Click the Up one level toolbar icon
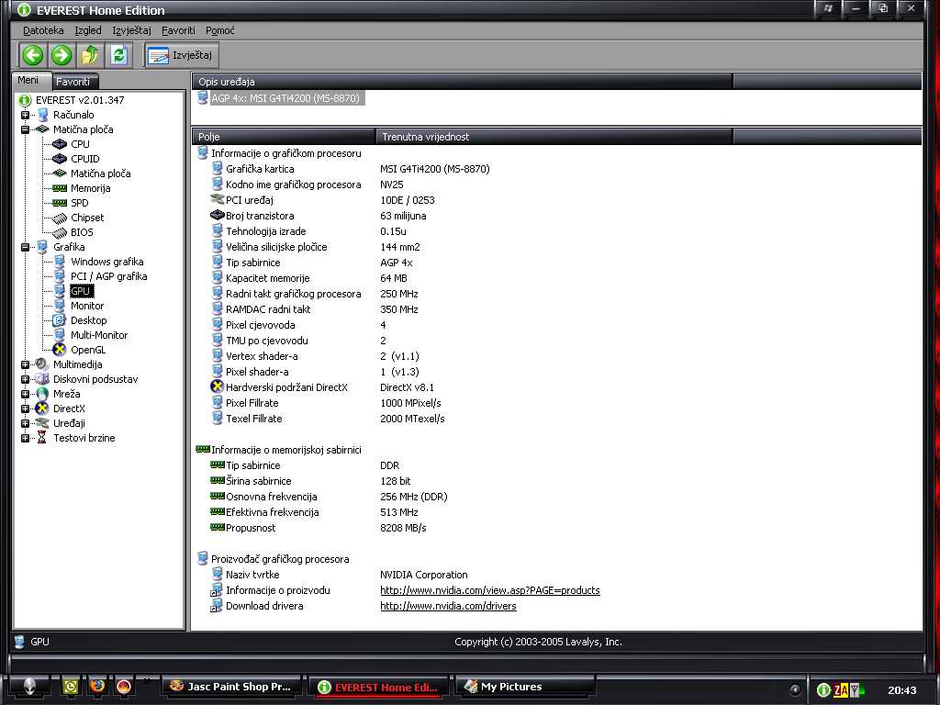Screen dimensions: 940x705 click(x=90, y=55)
